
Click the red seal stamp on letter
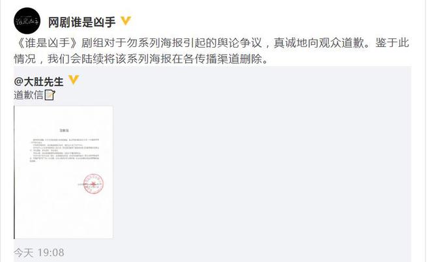coord(93,184)
